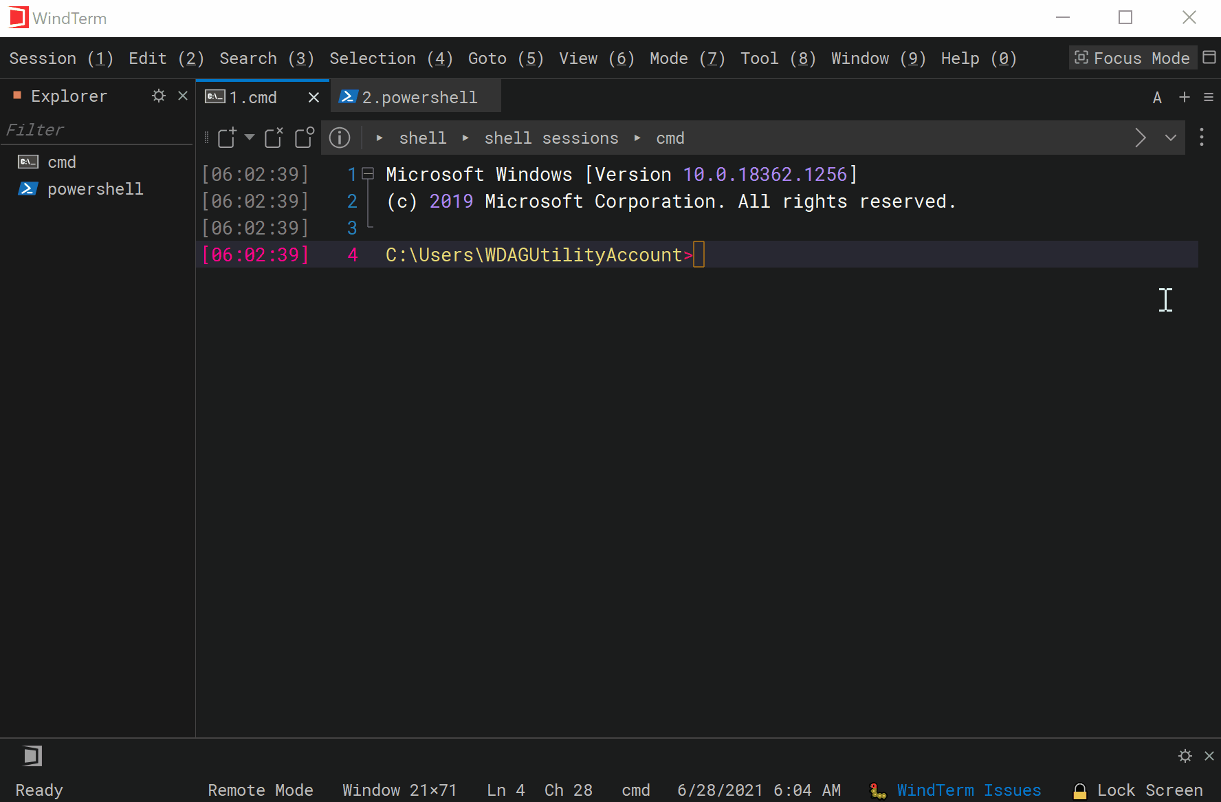Screen dimensions: 1221x802
Task: Open the Mode menu
Action: pos(687,58)
